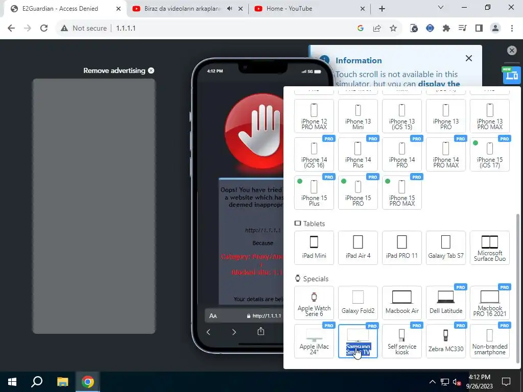Open Windows taskbar search
The image size is (523, 392).
point(37,382)
